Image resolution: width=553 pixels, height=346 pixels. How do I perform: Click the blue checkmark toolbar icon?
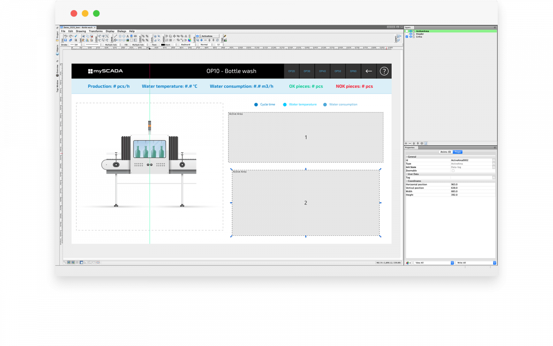pyautogui.click(x=76, y=36)
